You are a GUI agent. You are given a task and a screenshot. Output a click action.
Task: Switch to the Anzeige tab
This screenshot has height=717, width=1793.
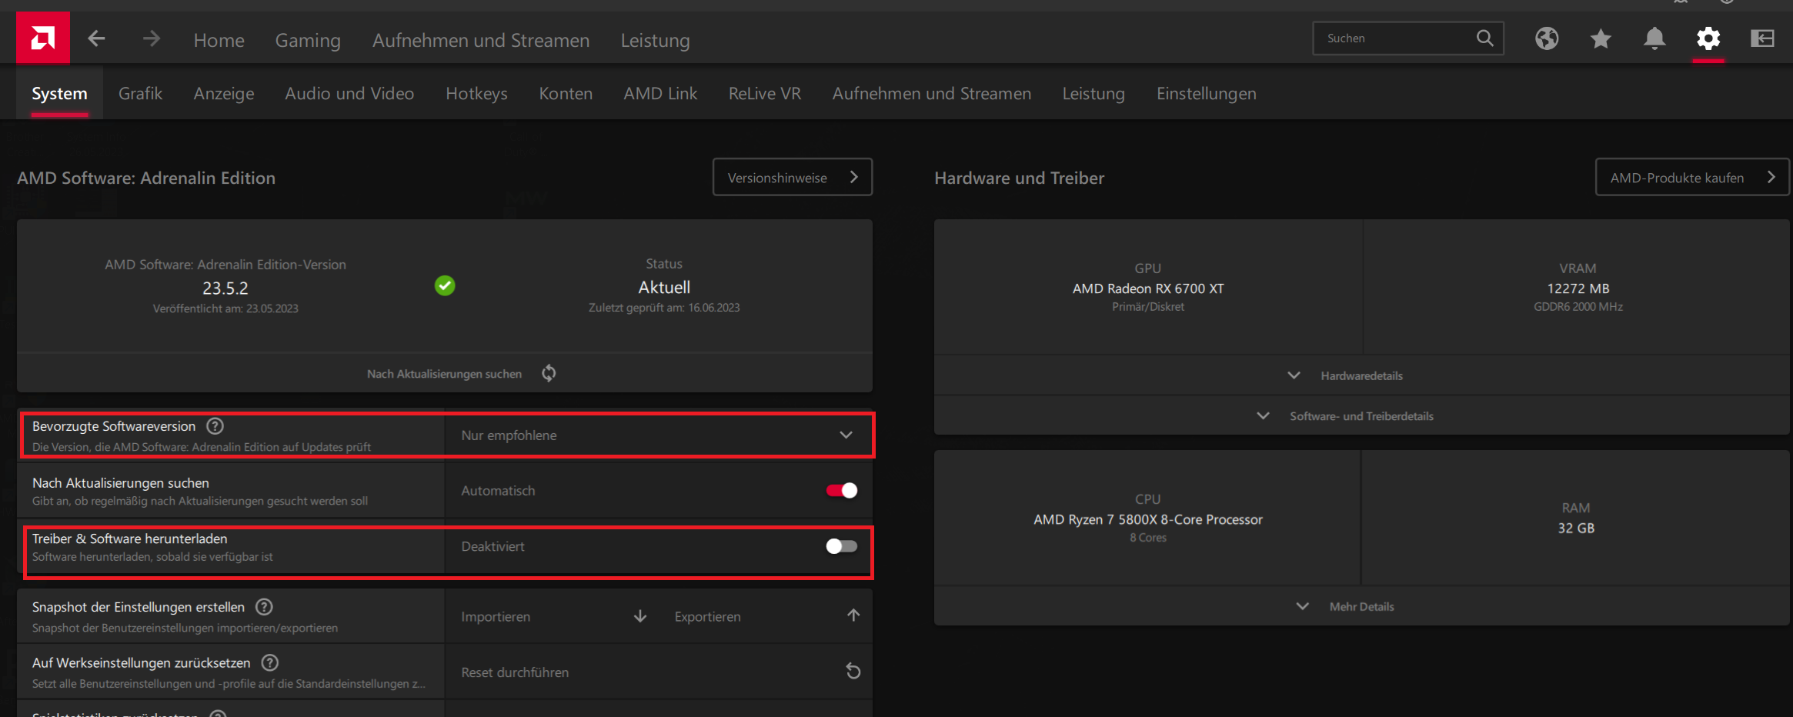tap(224, 93)
